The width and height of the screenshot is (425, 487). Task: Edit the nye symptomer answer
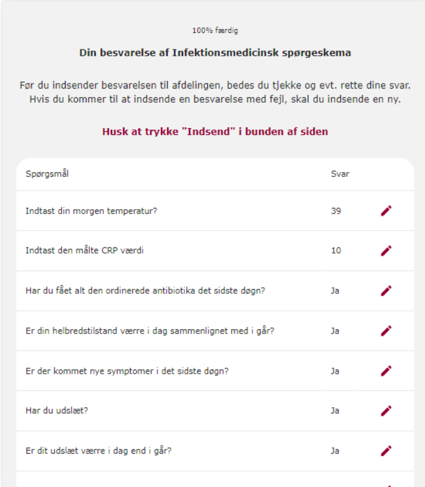386,371
